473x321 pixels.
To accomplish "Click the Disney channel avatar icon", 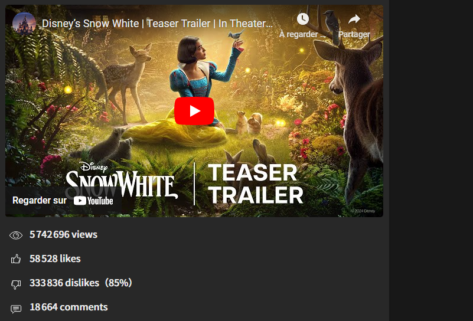I will (x=24, y=24).
